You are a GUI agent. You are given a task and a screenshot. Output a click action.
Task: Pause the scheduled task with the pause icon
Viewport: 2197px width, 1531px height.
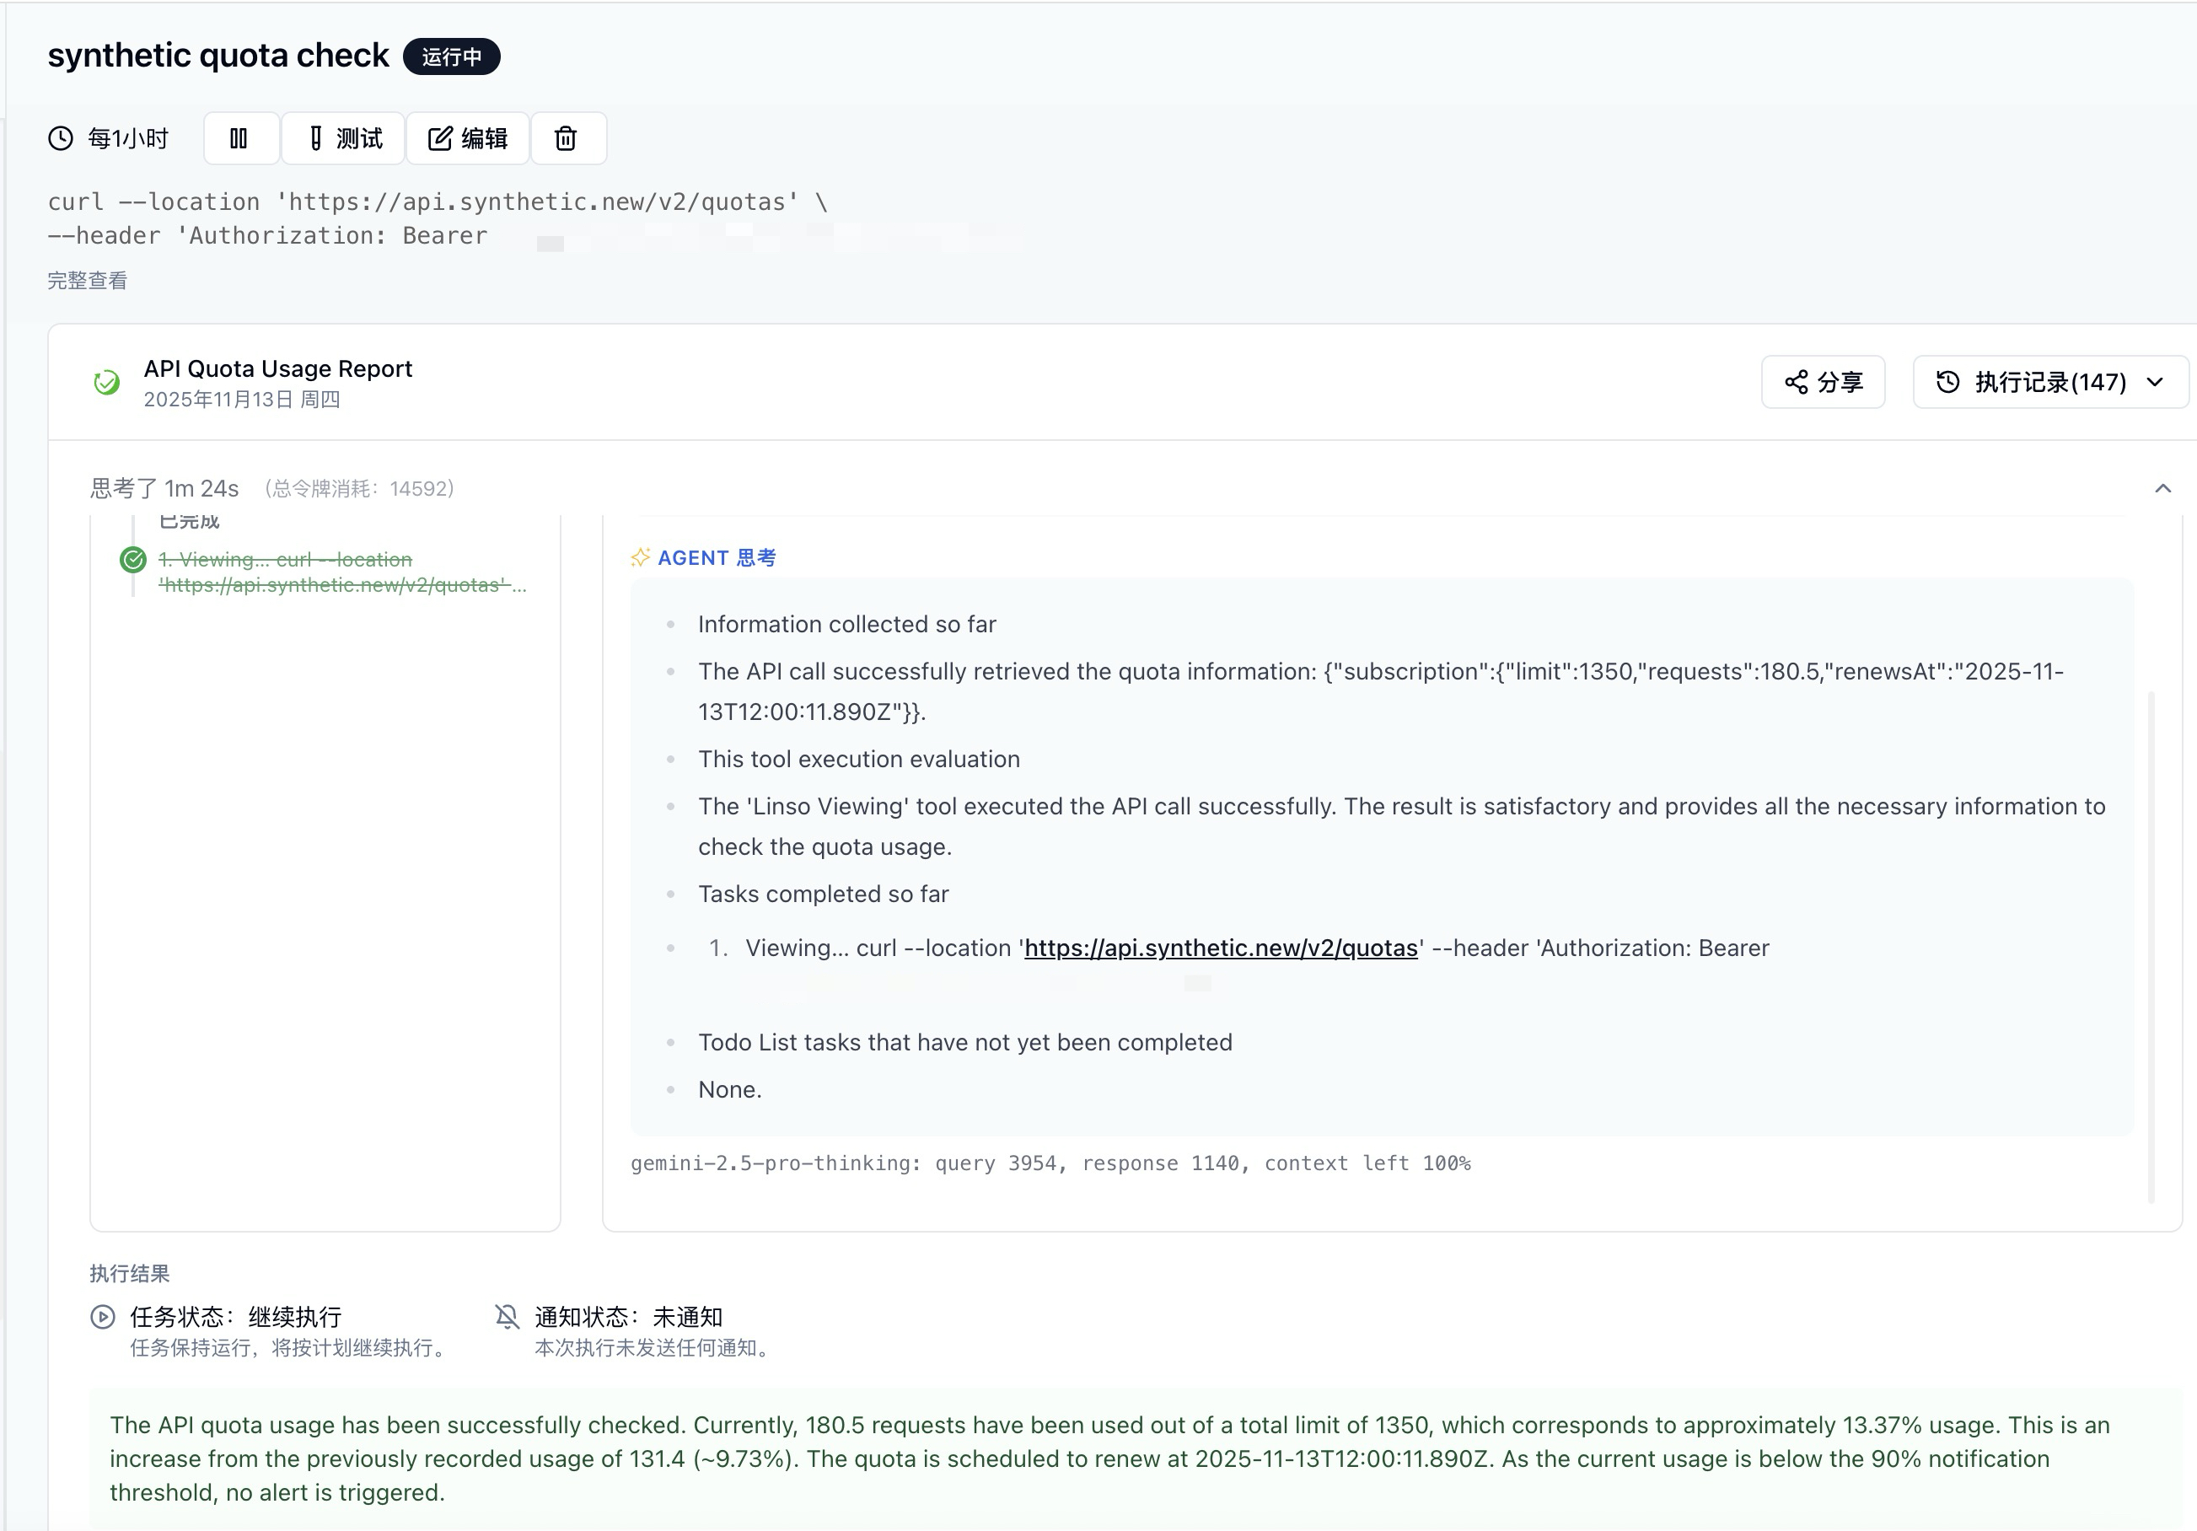coord(240,139)
